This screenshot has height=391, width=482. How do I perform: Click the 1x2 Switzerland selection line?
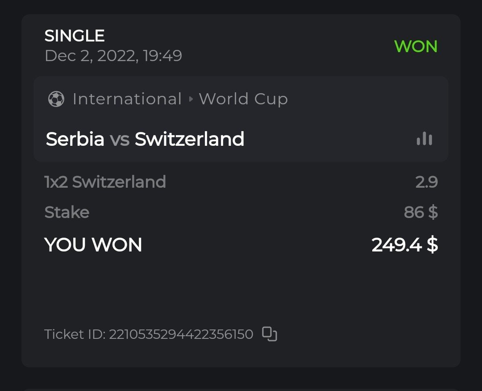[105, 182]
